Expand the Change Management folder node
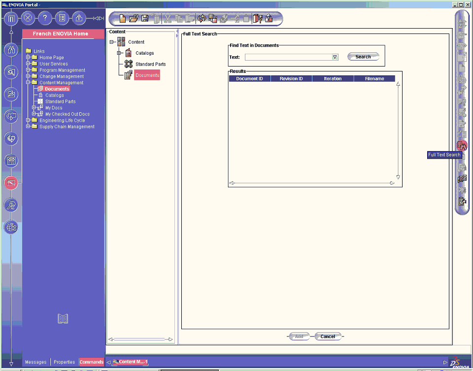Viewport: 473px width, 371px height. (x=28, y=76)
